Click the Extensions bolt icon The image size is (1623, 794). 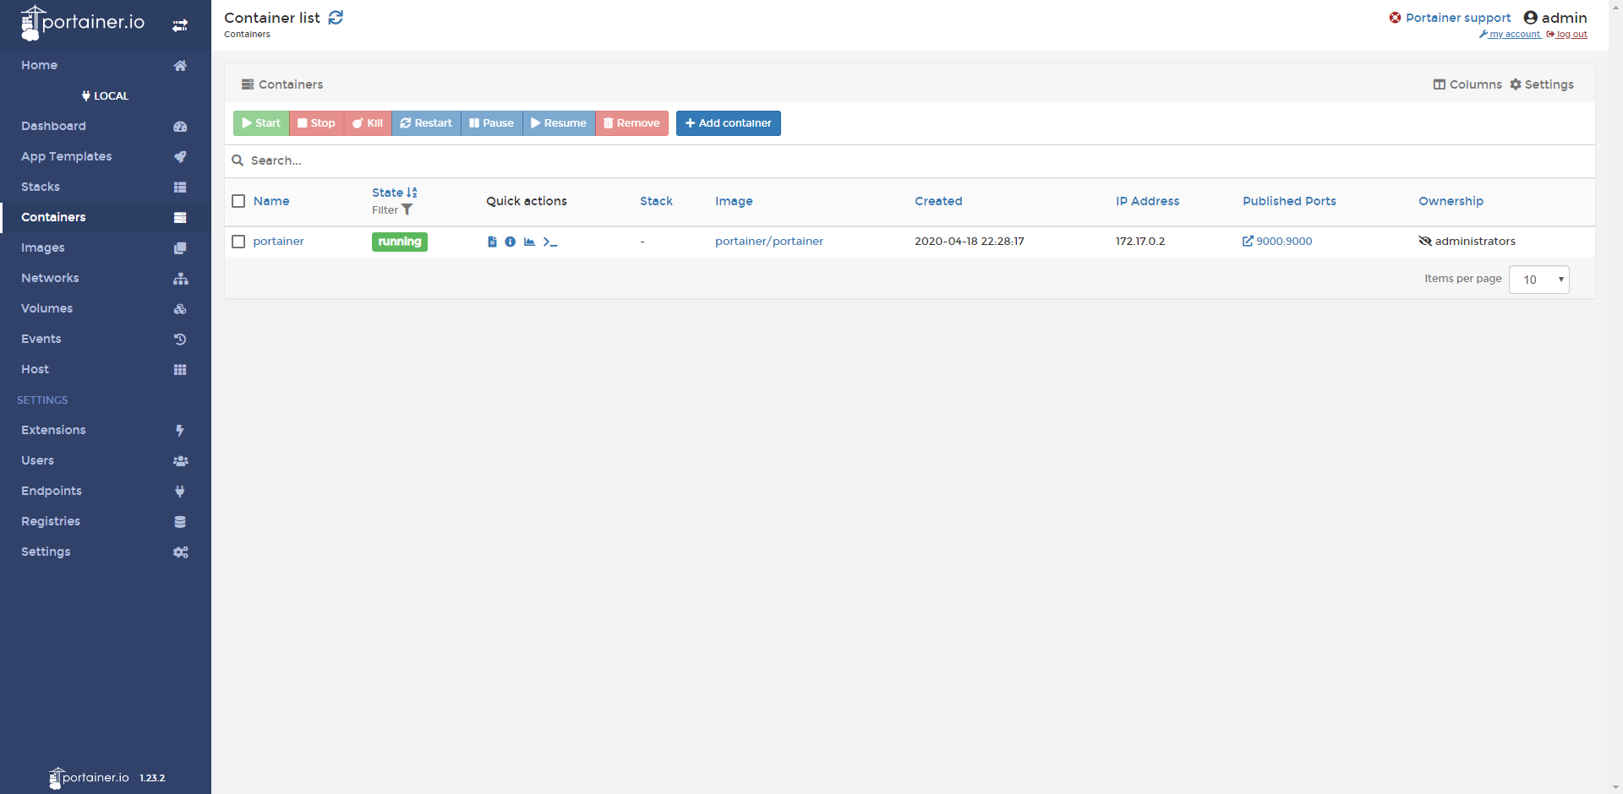click(x=180, y=430)
